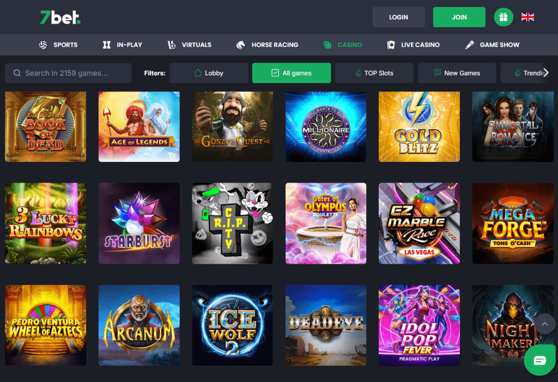Open the Game Show section
Screen dimensions: 558x382
493,45
